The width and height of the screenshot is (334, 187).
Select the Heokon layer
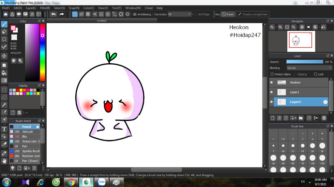299,82
